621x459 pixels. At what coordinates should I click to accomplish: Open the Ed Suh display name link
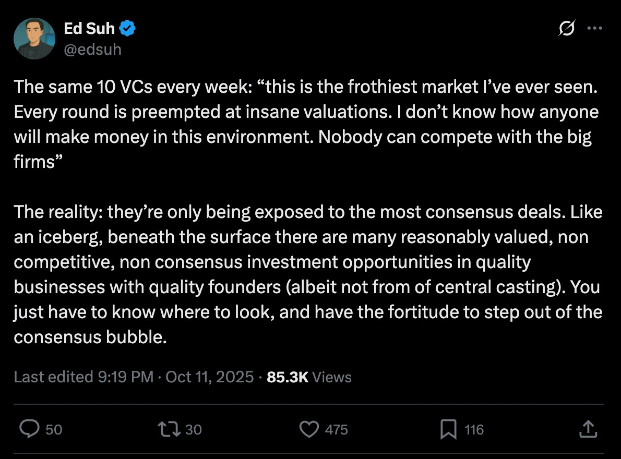pos(89,29)
